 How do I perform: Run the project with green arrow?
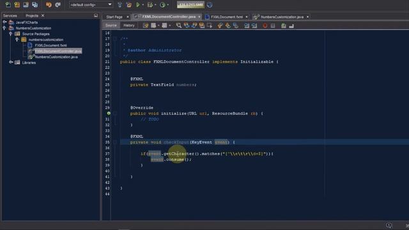point(138,4)
